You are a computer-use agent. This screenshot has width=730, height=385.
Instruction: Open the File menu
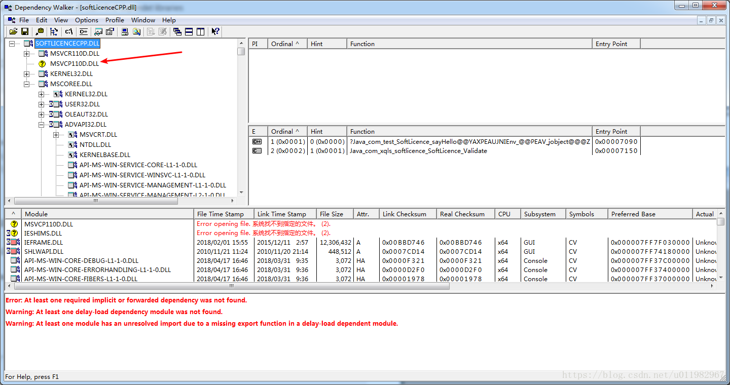pyautogui.click(x=24, y=20)
